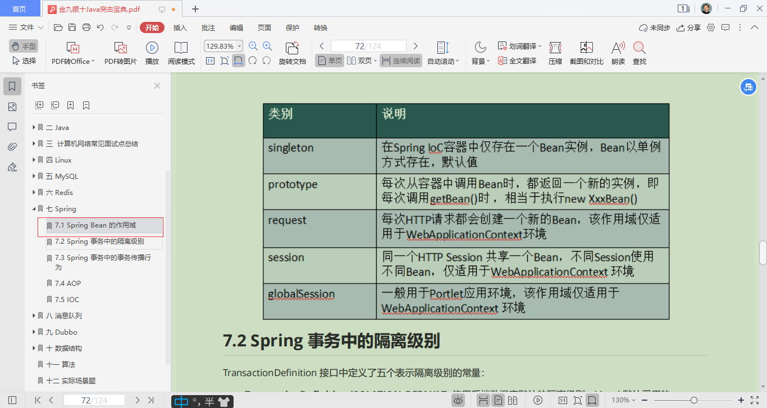This screenshot has height=408, width=767.
Task: Toggle actual size 1:1 in toolbar
Action: [210, 61]
